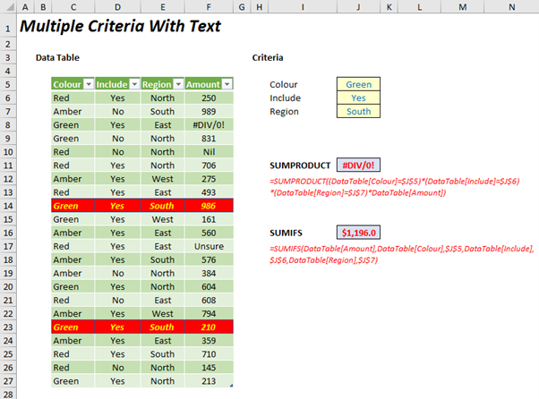
Task: Select the Unsure amount cell
Action: [x=209, y=246]
